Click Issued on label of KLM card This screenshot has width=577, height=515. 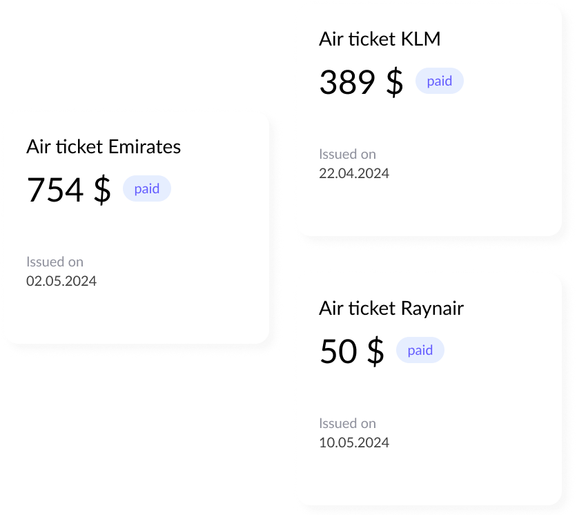tap(348, 154)
